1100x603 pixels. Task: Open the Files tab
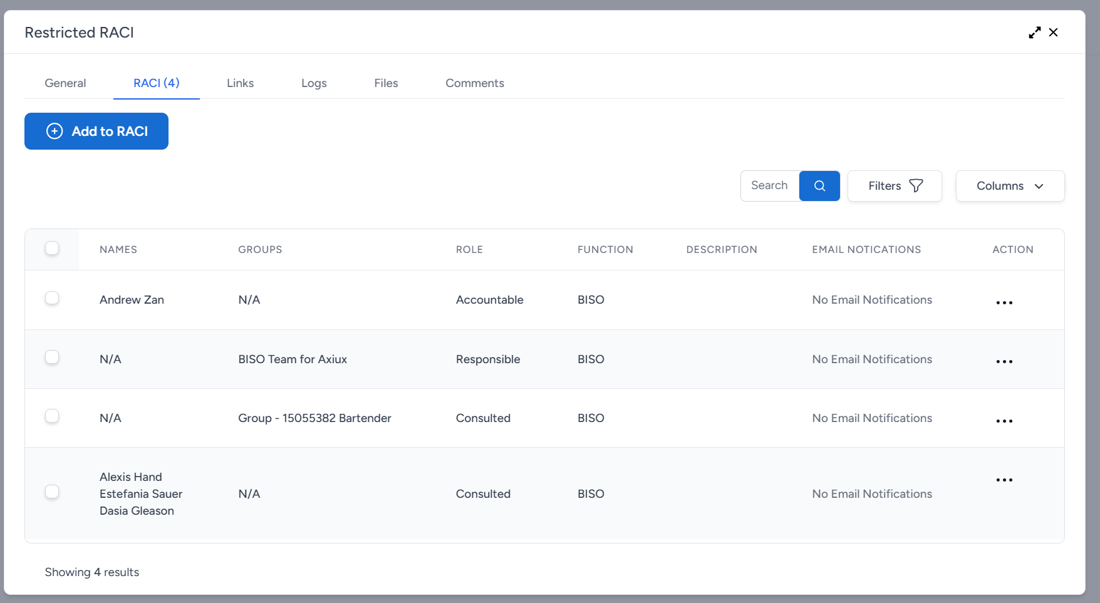(386, 83)
